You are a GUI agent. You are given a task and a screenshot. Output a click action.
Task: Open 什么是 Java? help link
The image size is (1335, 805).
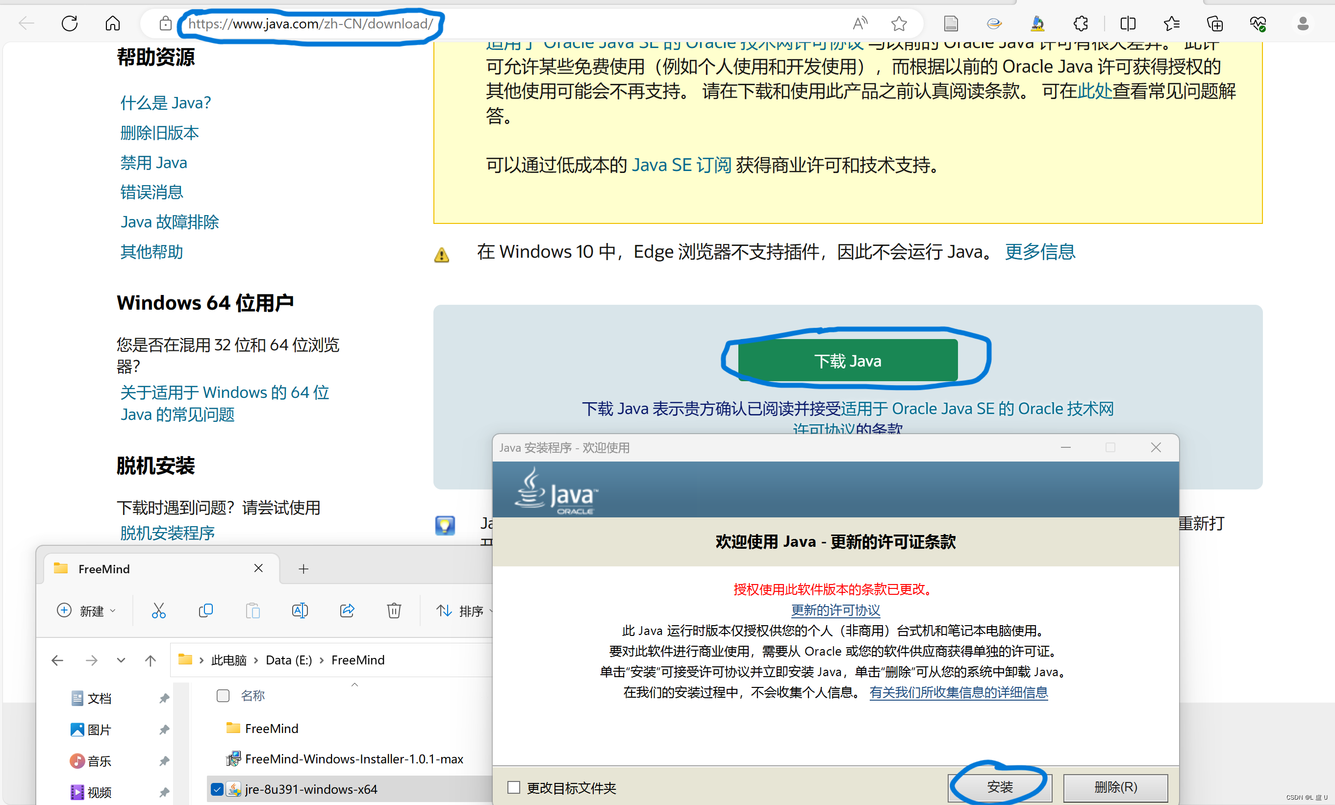[165, 103]
